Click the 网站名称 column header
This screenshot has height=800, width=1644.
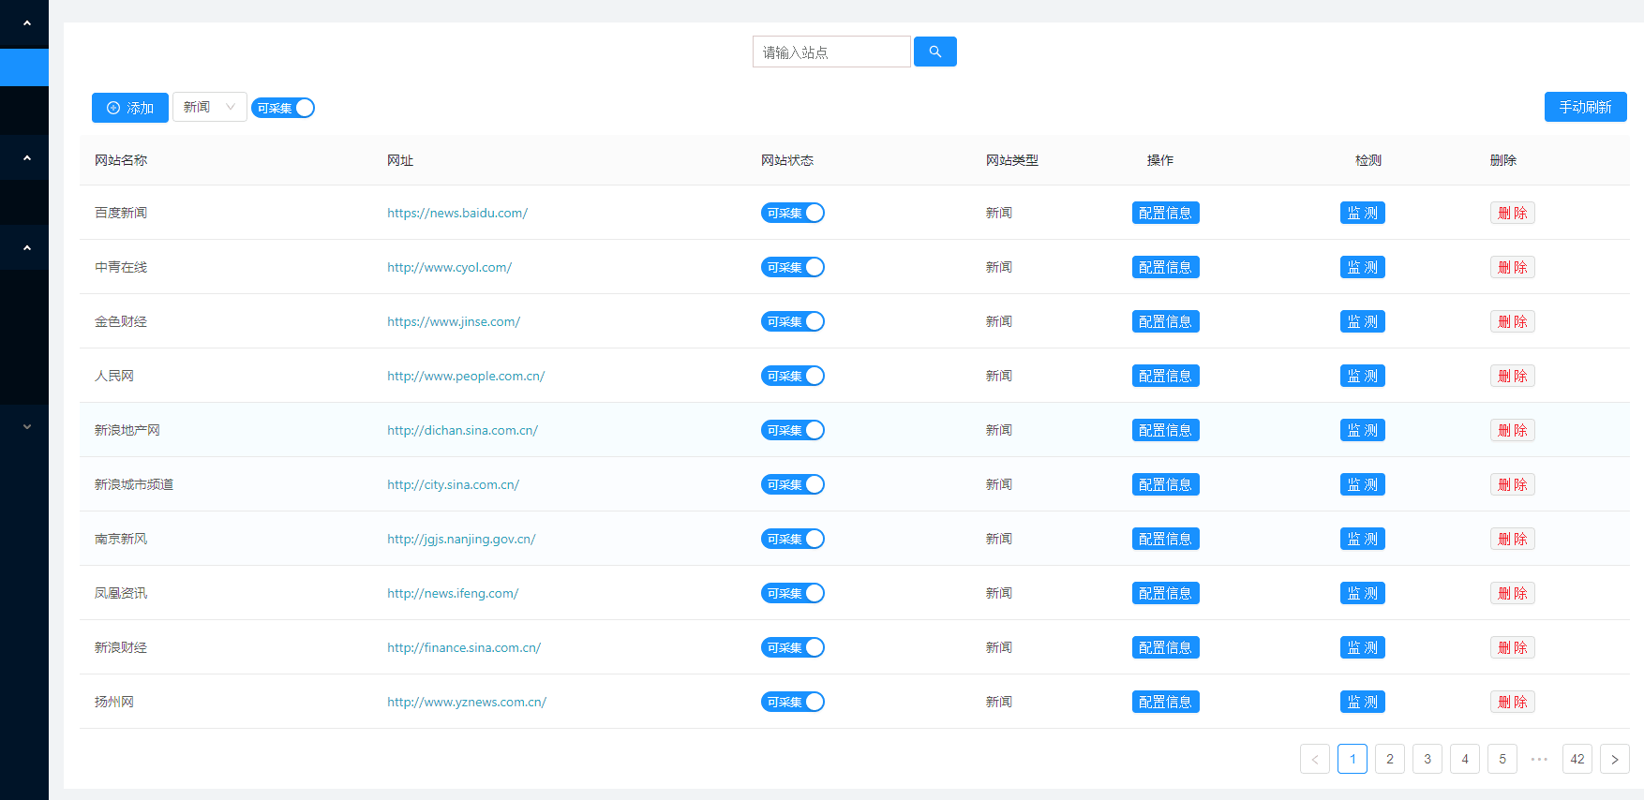click(x=121, y=160)
